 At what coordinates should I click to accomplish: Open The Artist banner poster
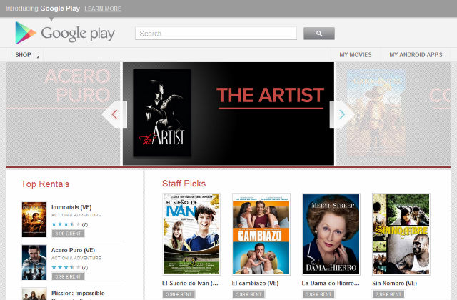(x=162, y=113)
